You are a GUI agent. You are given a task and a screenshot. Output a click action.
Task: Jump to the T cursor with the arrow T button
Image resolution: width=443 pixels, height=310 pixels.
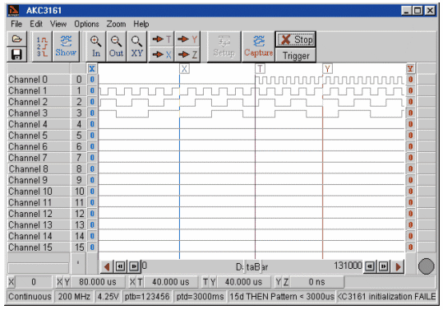pos(162,39)
